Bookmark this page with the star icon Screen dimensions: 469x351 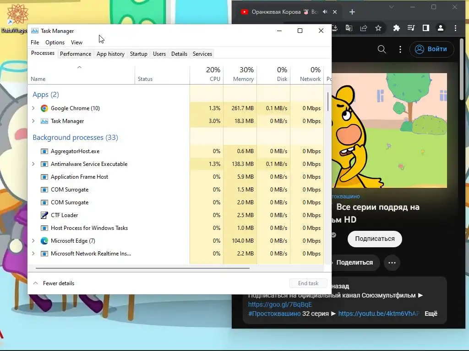pos(378,28)
